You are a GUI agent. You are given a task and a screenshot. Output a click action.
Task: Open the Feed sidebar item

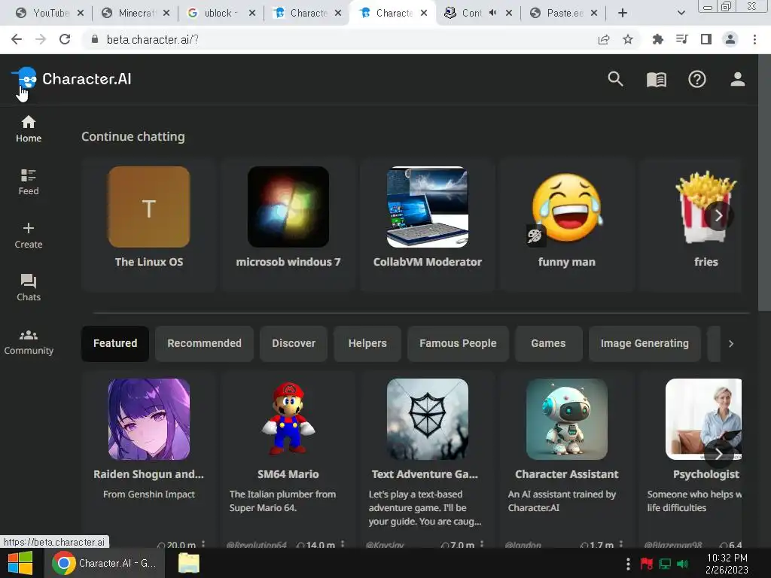pos(29,182)
